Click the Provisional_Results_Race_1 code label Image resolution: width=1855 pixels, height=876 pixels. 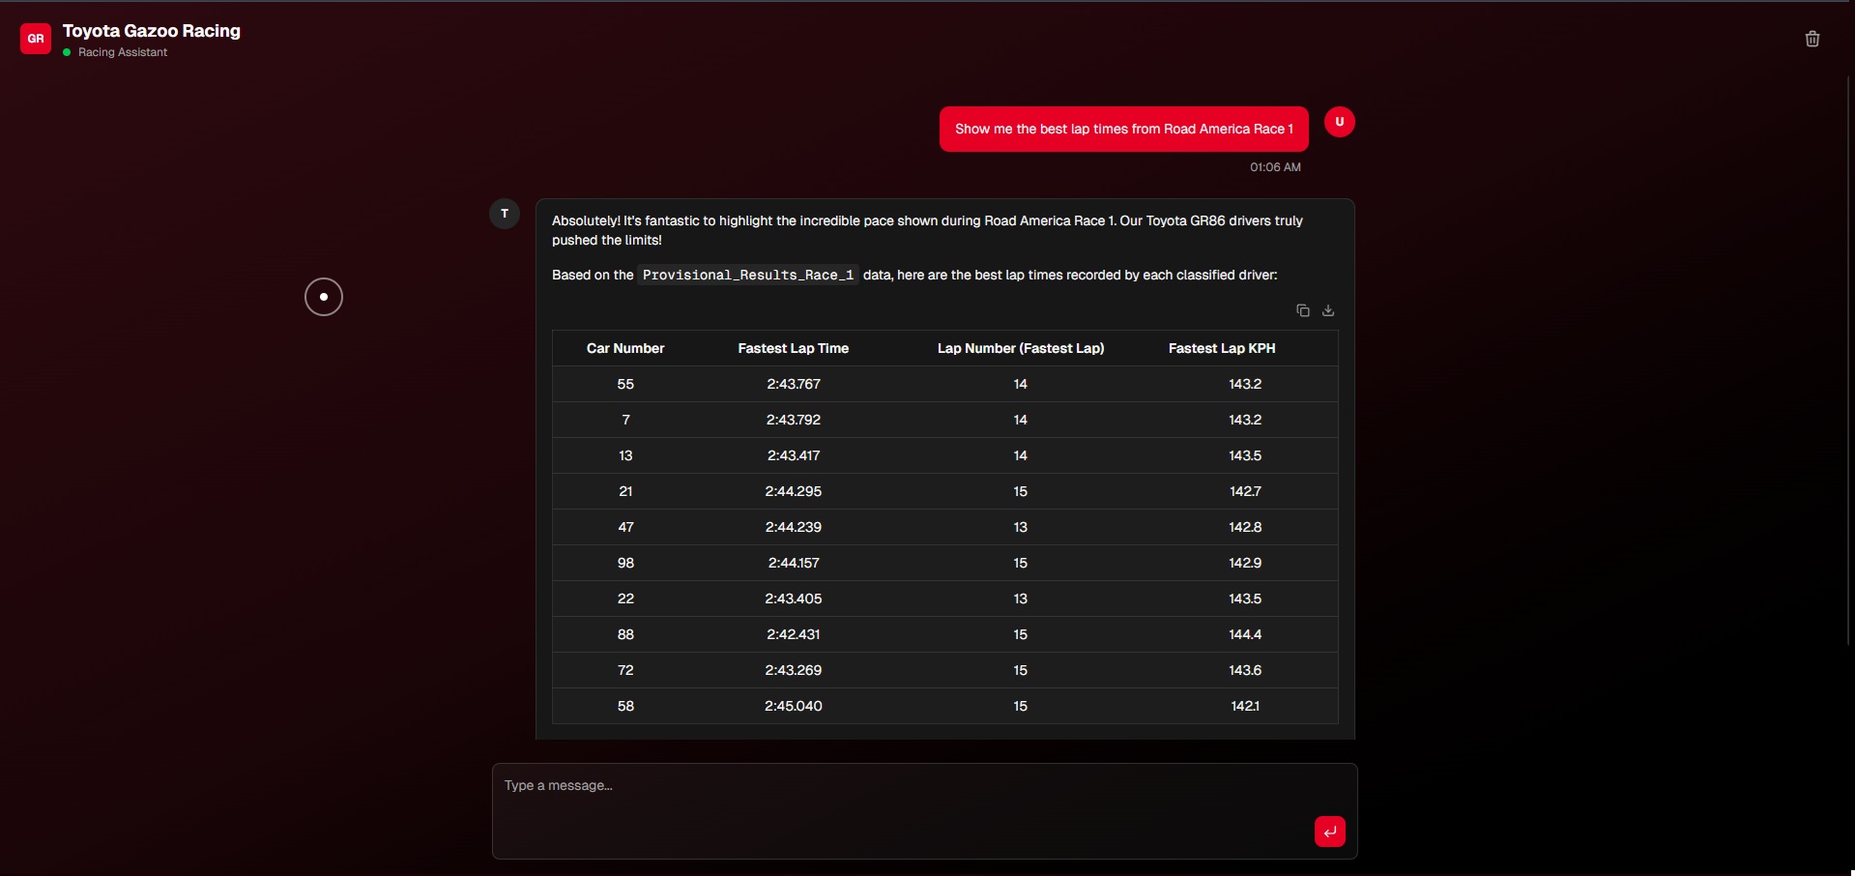pyautogui.click(x=748, y=276)
